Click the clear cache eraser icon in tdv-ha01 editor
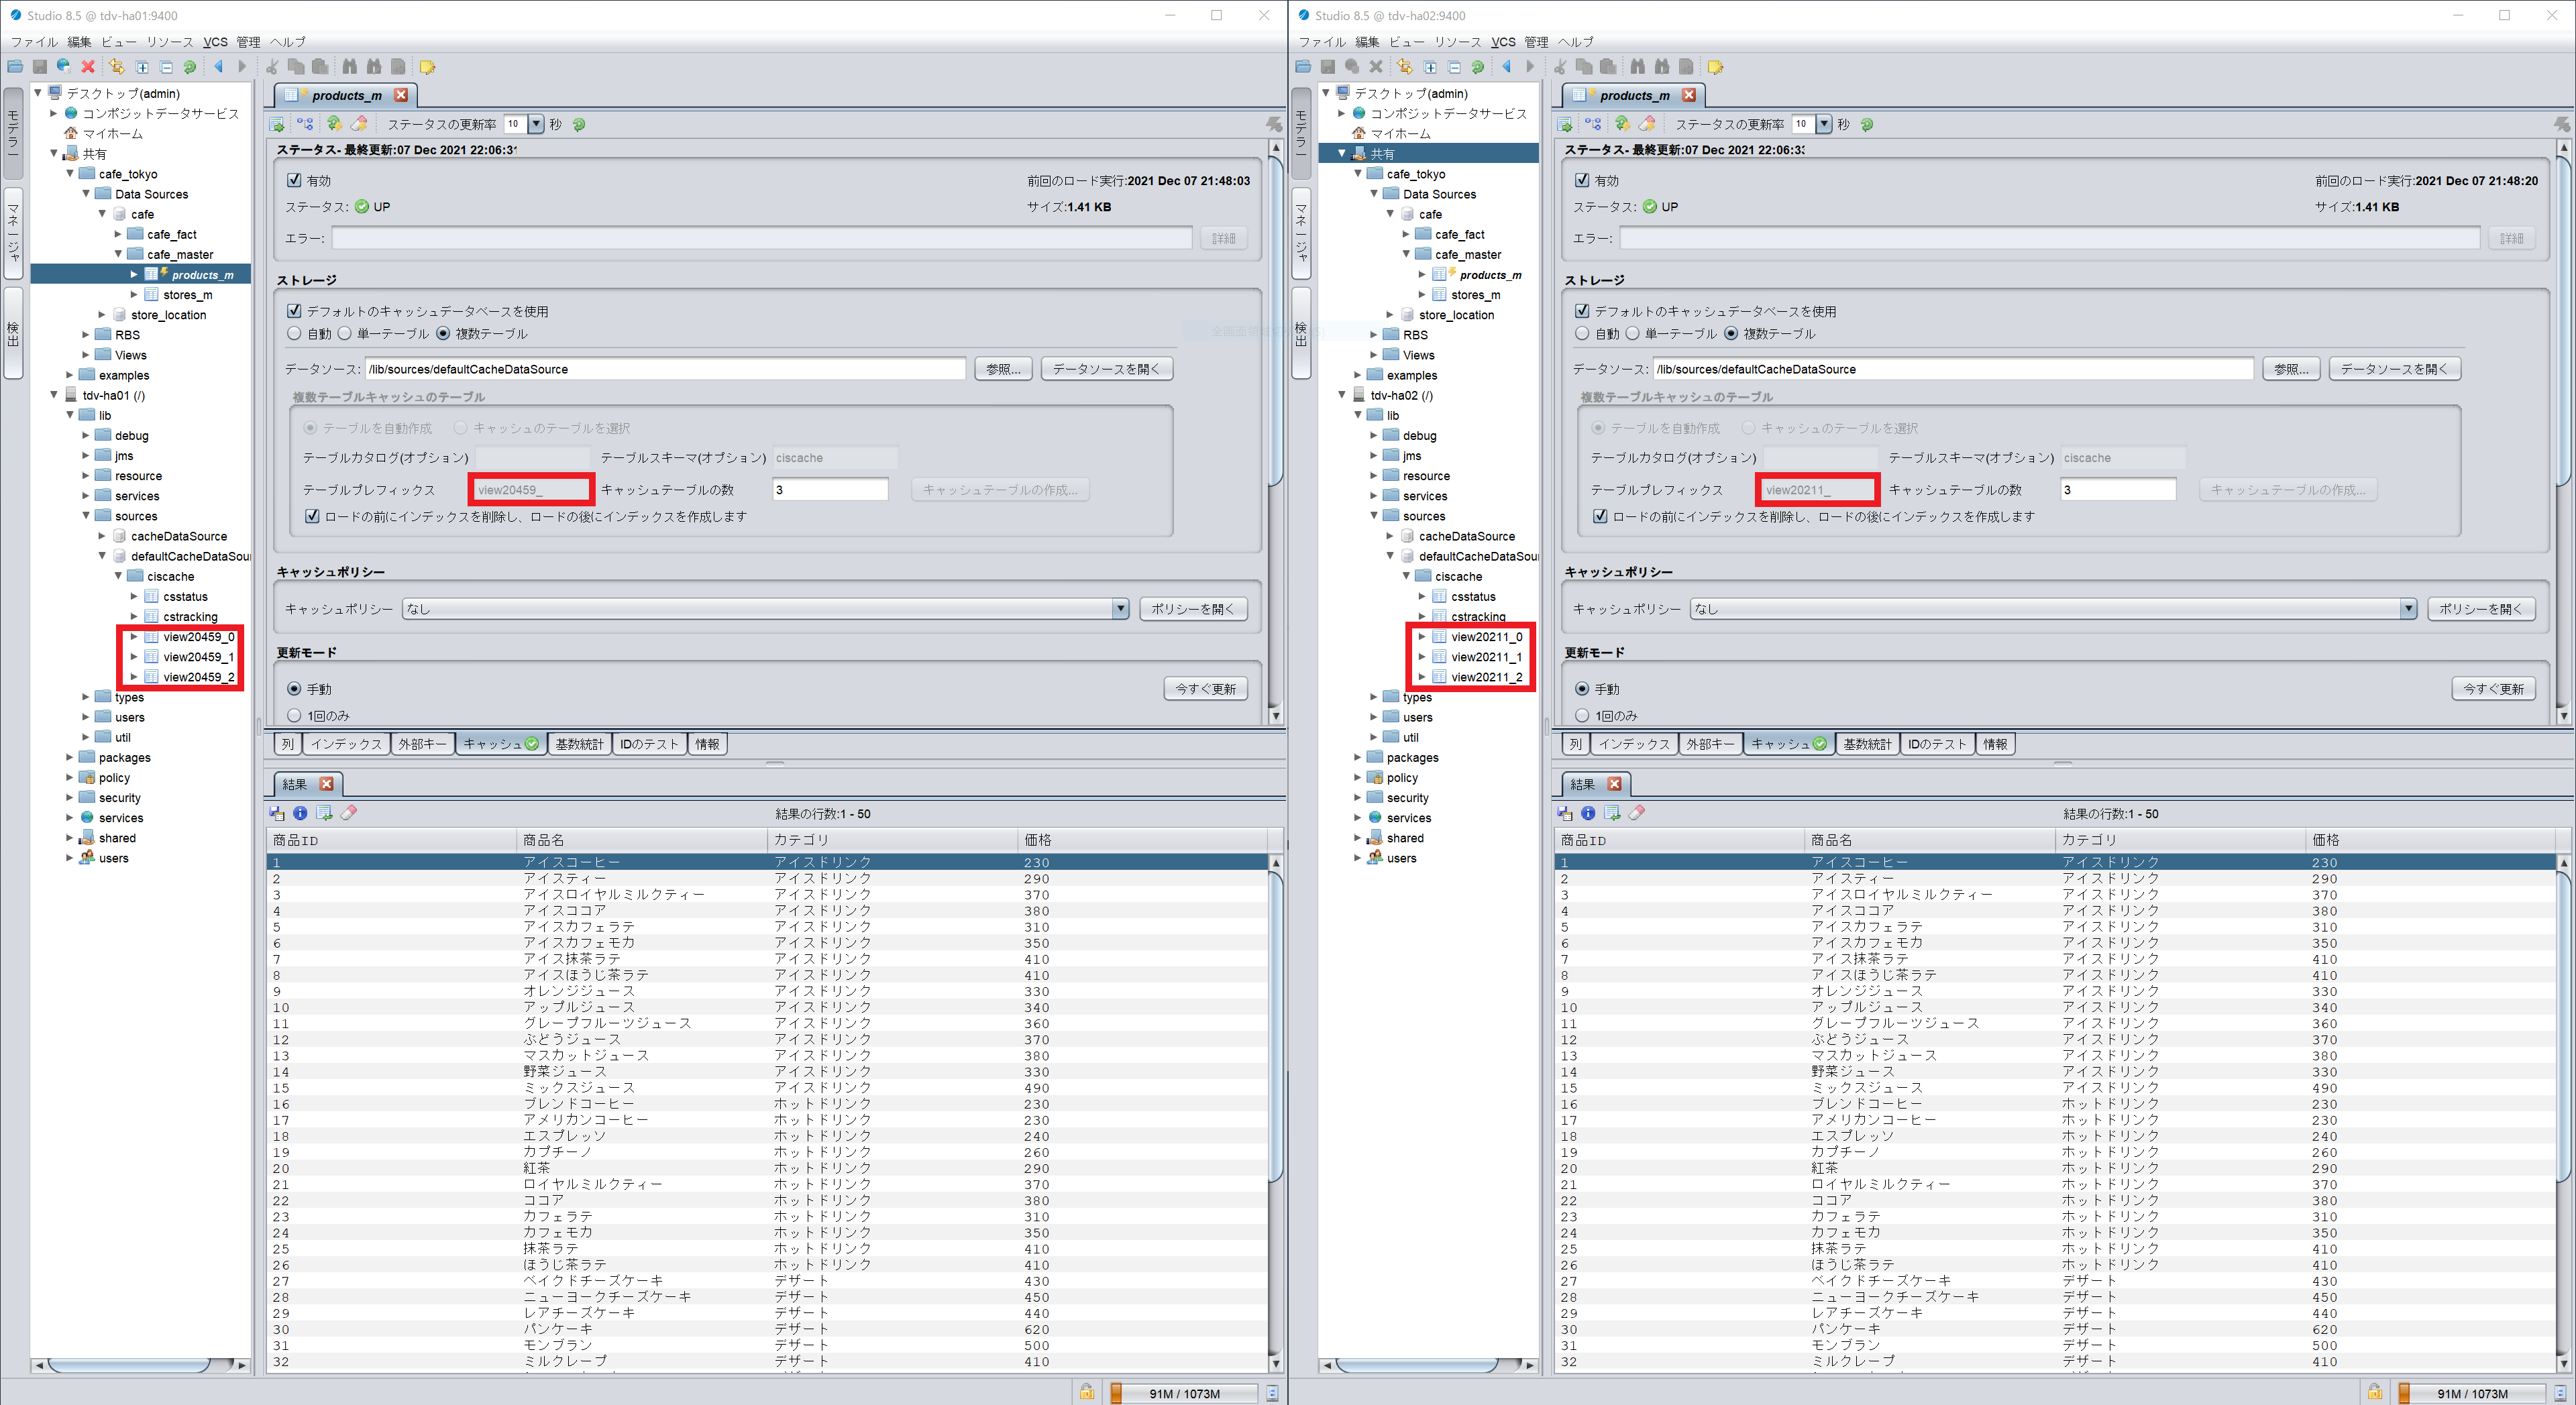2576x1405 pixels. pos(360,124)
